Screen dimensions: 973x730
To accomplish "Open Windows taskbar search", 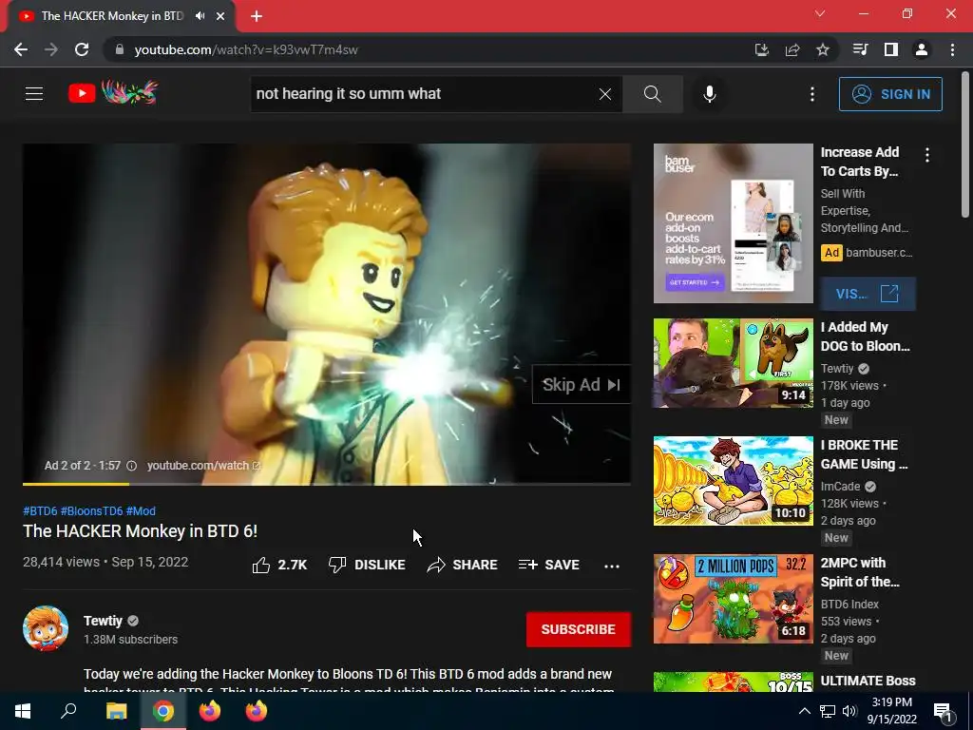I will (x=68, y=711).
